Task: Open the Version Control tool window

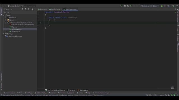Action: pyautogui.click(x=9, y=93)
